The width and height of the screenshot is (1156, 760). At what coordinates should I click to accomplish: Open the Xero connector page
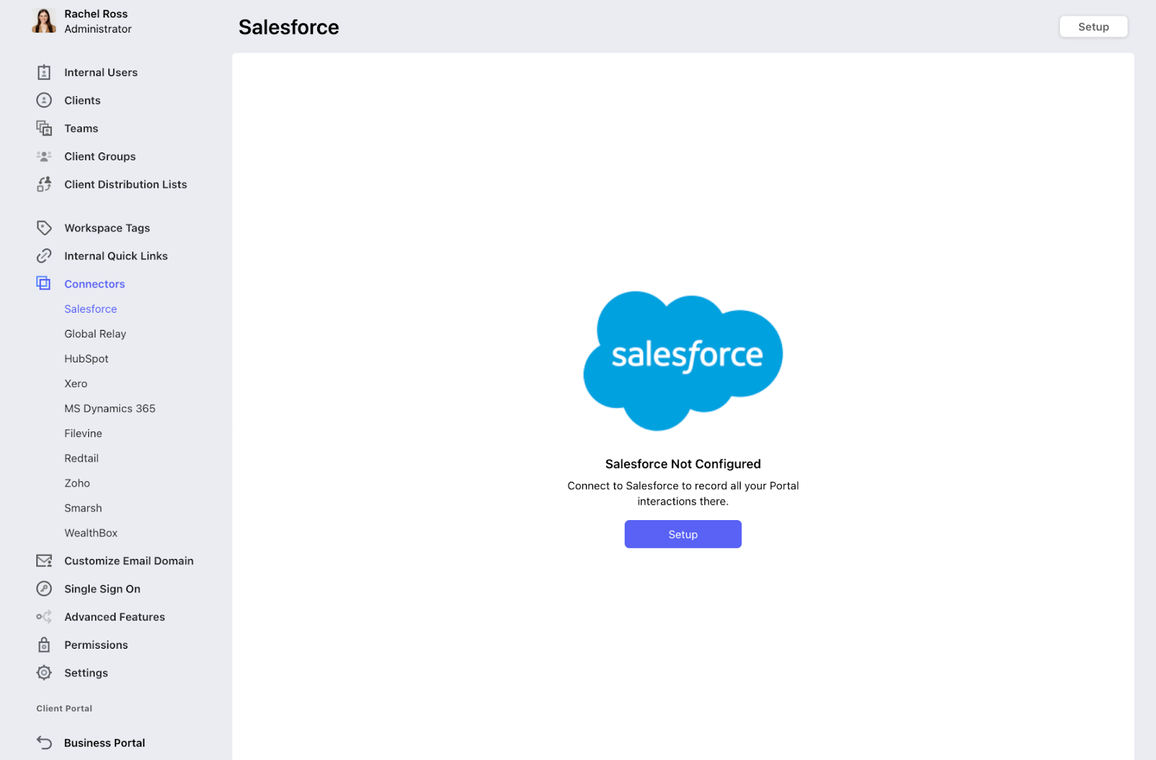[x=76, y=384]
